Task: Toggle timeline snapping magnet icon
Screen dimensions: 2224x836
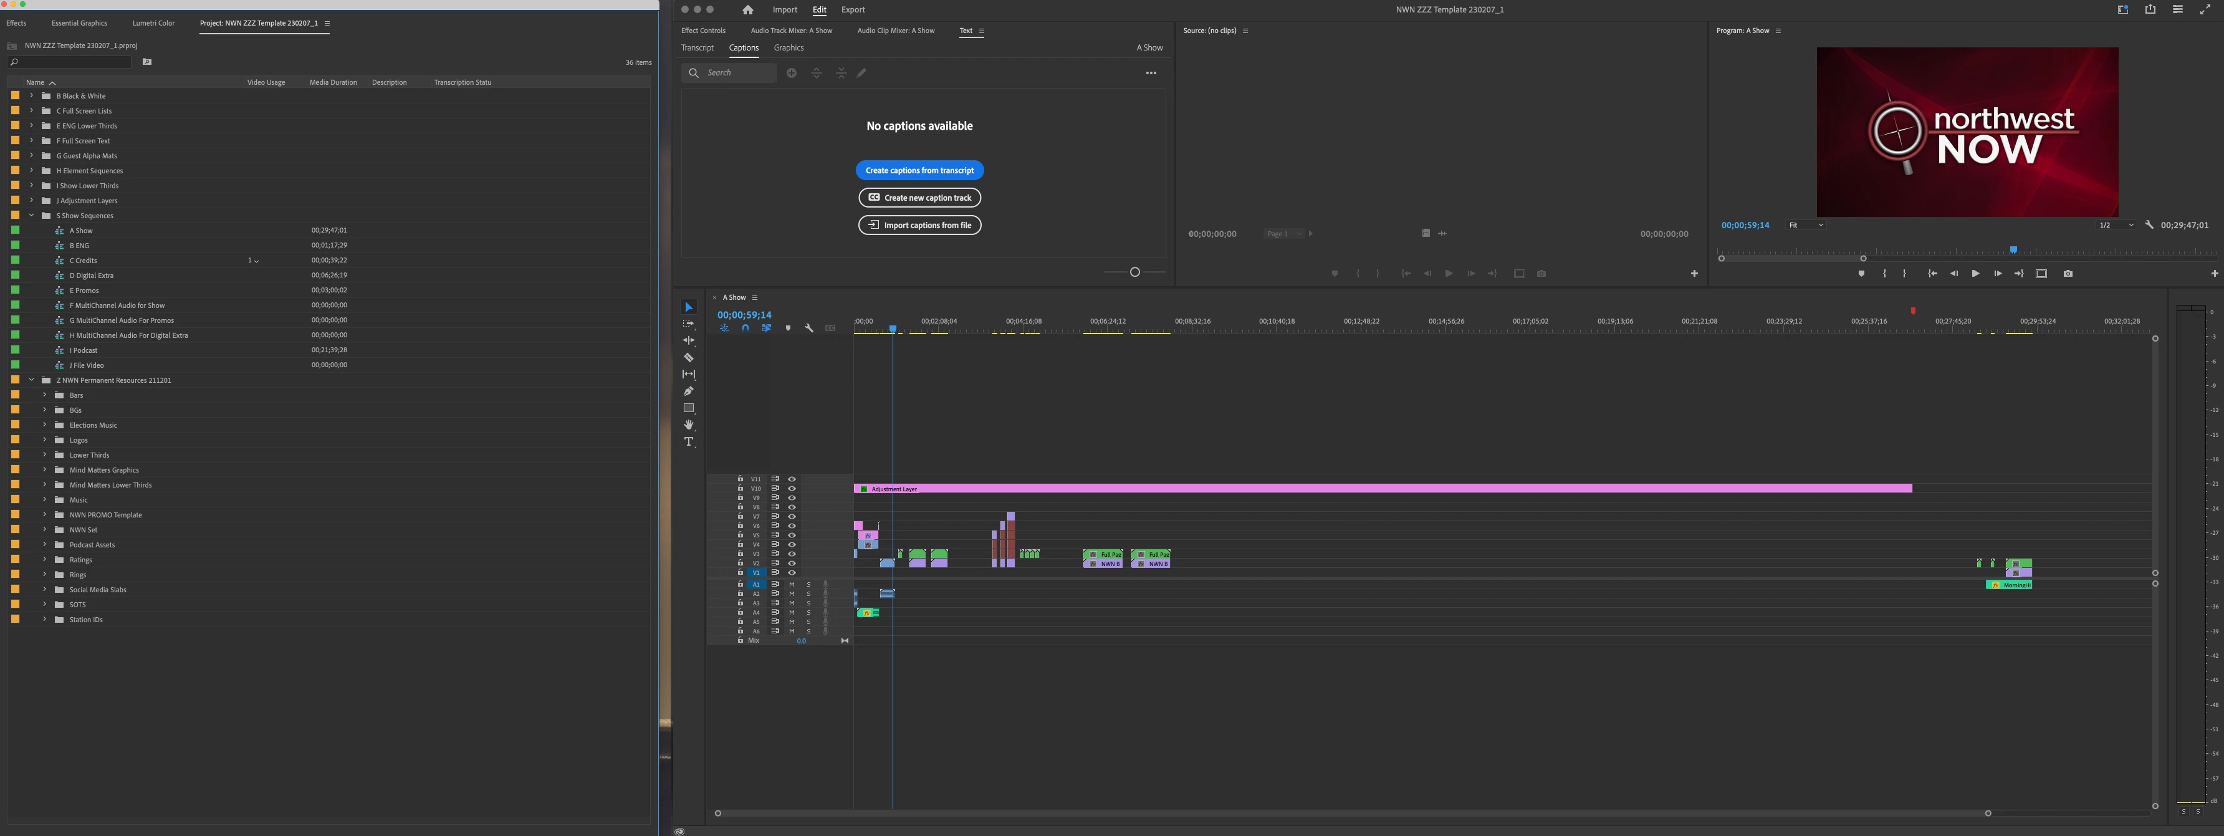Action: [x=745, y=328]
